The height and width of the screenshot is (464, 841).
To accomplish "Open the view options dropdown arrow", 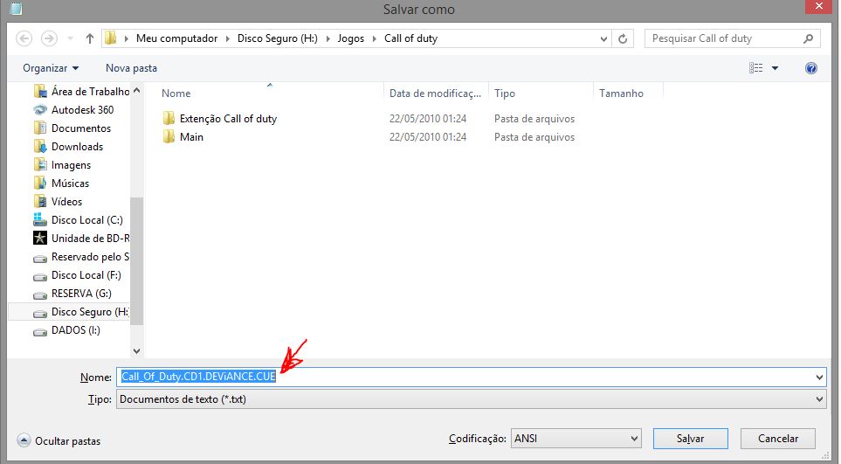I will [775, 68].
